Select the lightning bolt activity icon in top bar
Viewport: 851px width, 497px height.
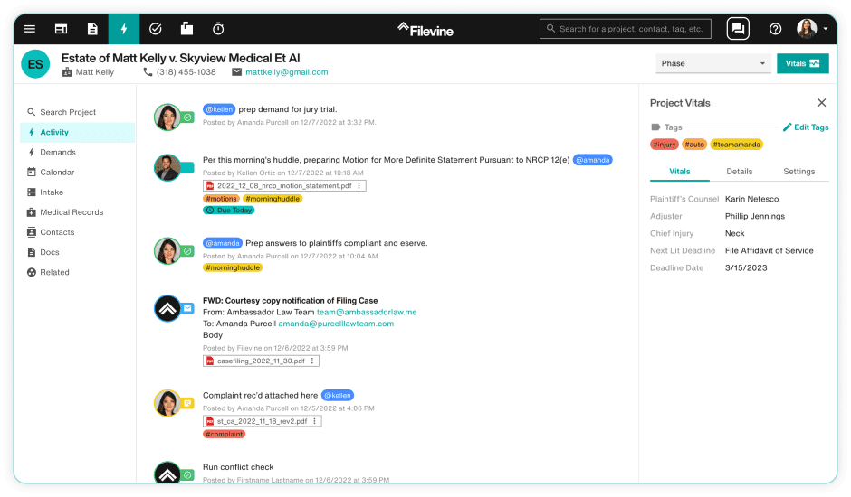pos(124,29)
